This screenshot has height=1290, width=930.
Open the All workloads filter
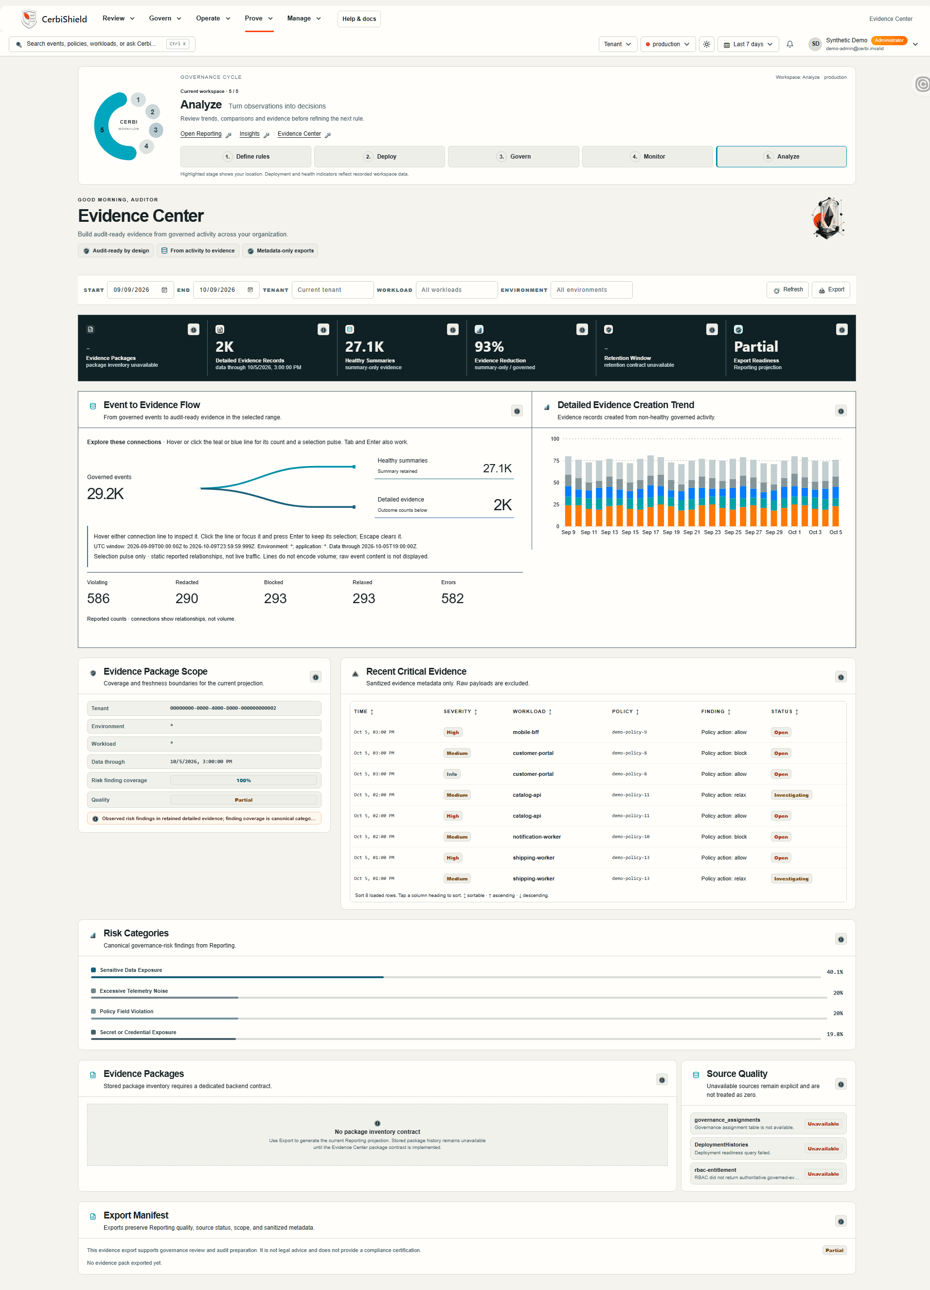coord(456,290)
